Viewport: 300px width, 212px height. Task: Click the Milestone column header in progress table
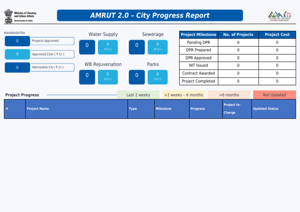(x=172, y=109)
